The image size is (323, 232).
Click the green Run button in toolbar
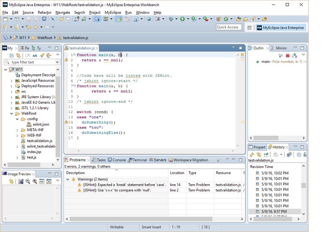(x=182, y=19)
